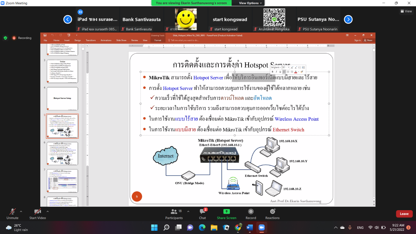This screenshot has width=416, height=234.
Task: Toggle Start Video on
Action: (x=38, y=212)
